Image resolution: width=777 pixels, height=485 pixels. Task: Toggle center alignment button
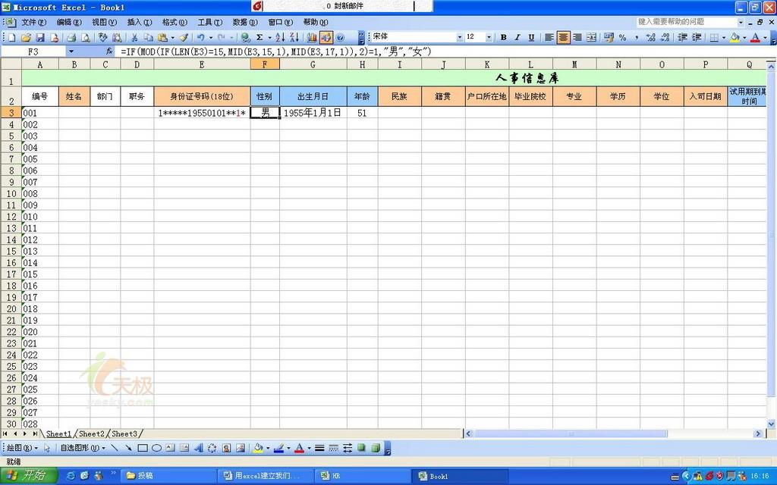pos(564,37)
